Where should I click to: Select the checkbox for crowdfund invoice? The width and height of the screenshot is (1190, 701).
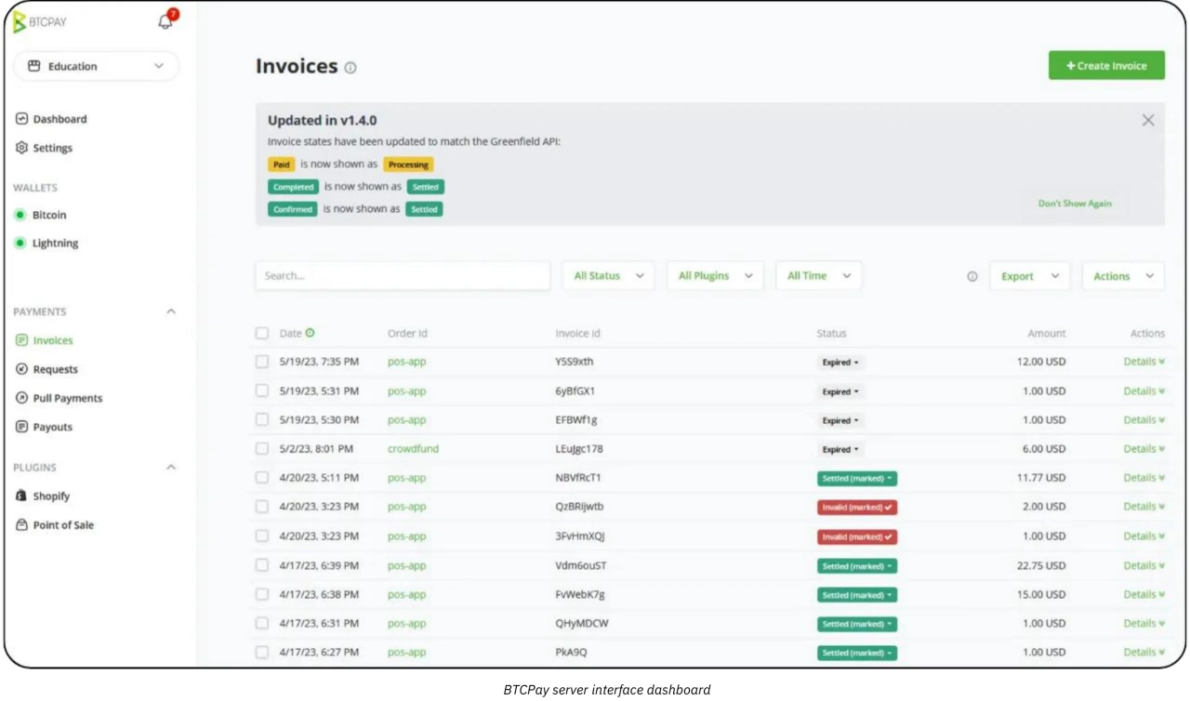tap(262, 449)
